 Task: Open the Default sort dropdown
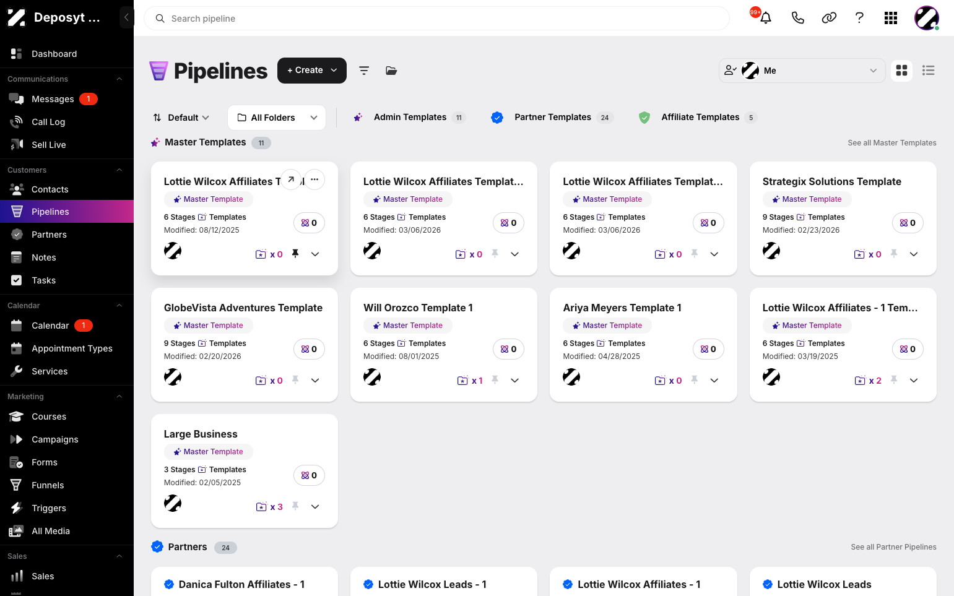[181, 118]
